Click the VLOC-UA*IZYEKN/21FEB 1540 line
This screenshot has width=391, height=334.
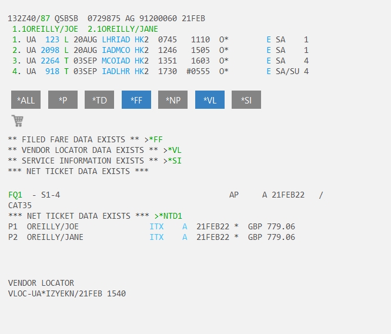pos(67,293)
